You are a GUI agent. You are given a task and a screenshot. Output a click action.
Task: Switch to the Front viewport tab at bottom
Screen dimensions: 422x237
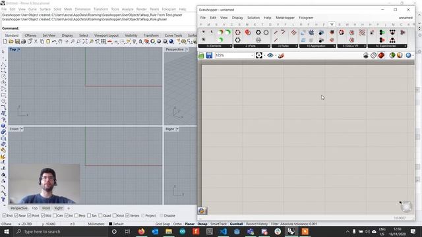(46, 208)
